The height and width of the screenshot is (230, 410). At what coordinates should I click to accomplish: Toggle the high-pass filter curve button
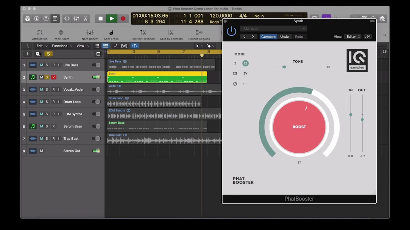(x=245, y=84)
